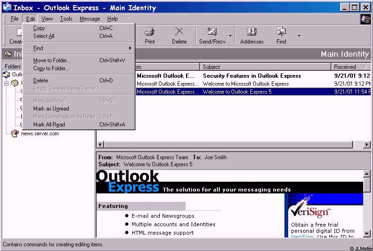Image resolution: width=373 pixels, height=251 pixels.
Task: Click the Outlook Express folder tree icon
Action: 6,74
